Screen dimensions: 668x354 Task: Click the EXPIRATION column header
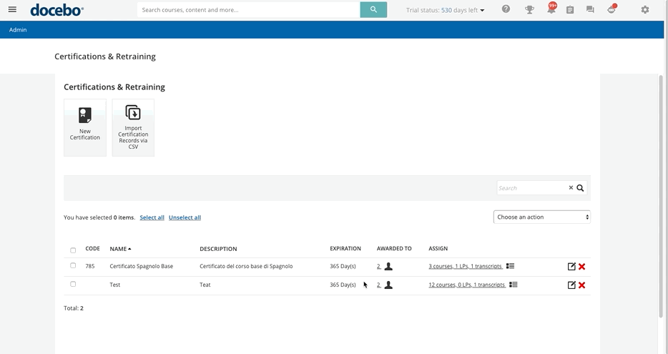point(345,248)
